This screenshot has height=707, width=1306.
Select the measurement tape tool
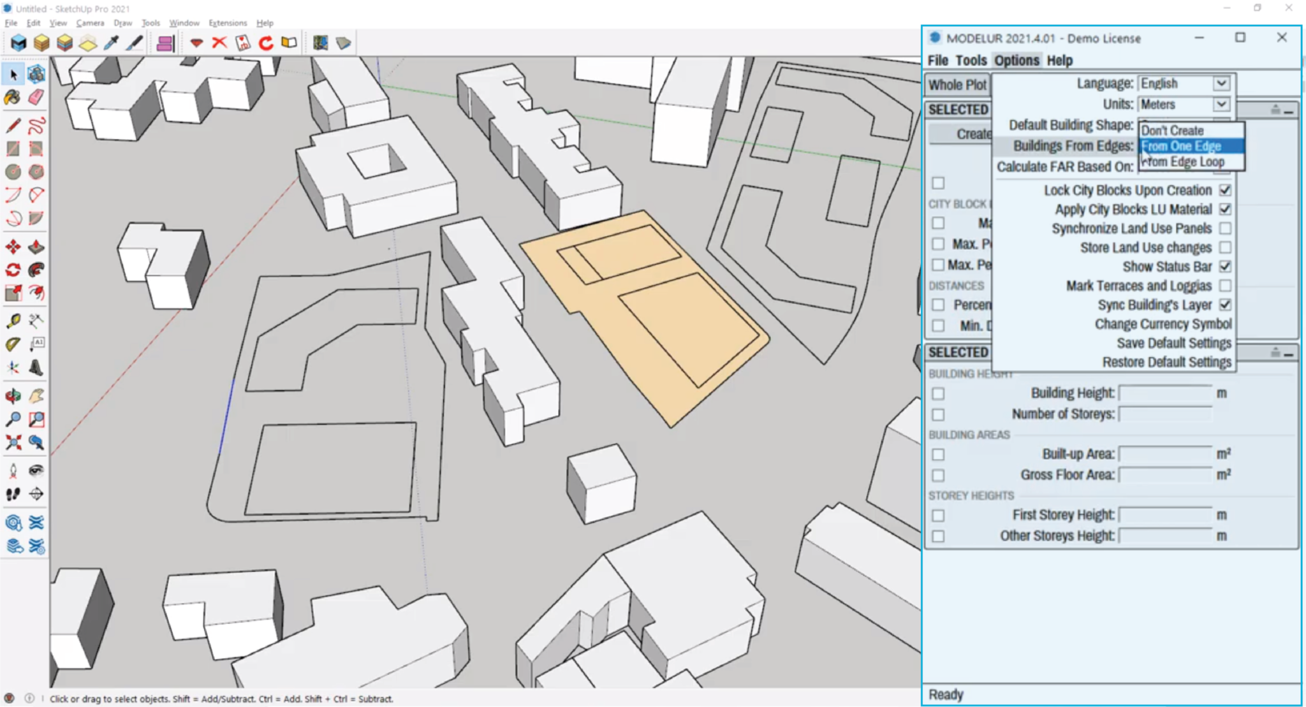click(x=14, y=321)
